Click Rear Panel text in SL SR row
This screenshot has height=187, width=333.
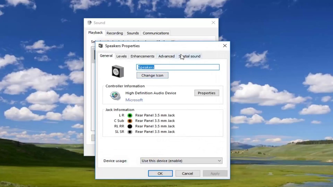155,132
